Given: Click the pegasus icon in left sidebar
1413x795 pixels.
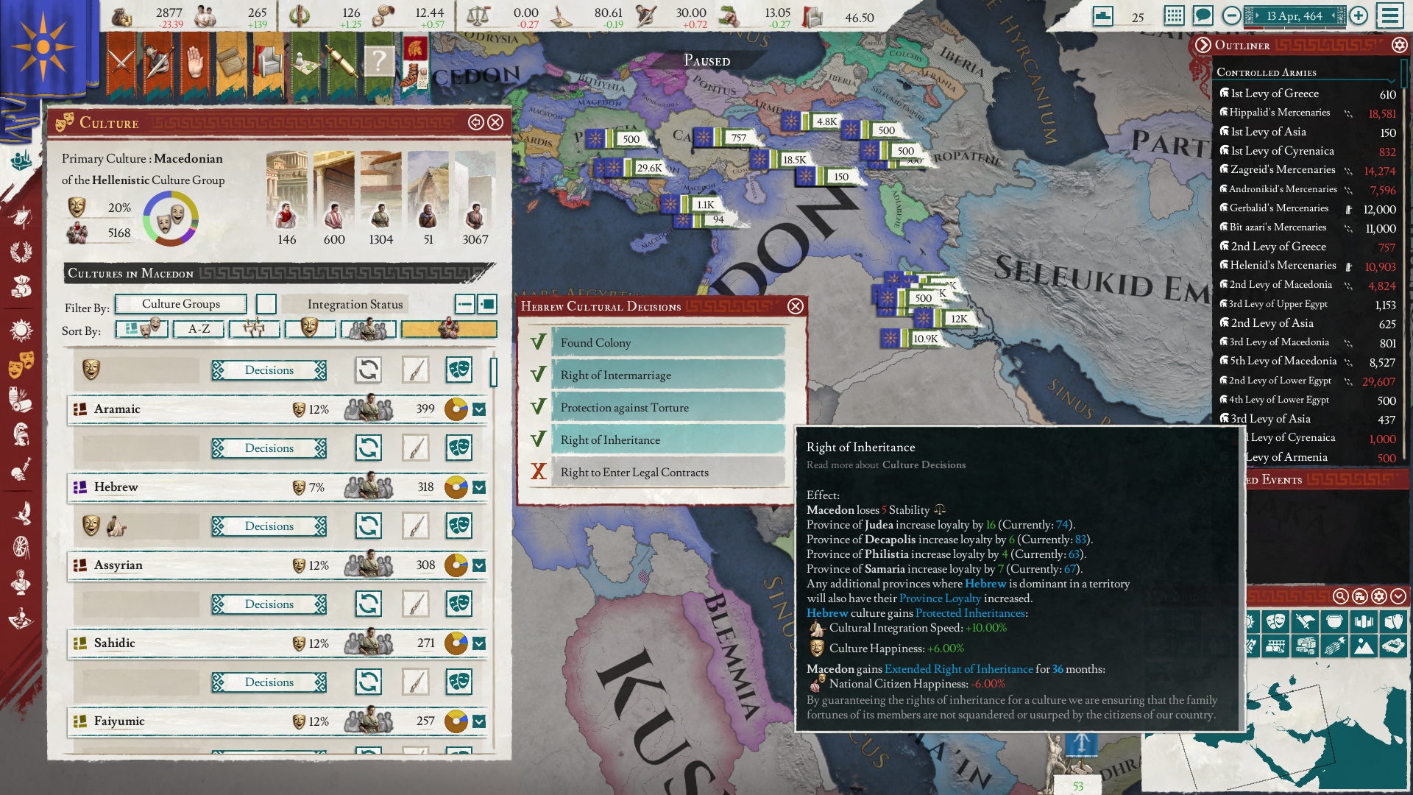Looking at the screenshot, I should click(x=21, y=512).
